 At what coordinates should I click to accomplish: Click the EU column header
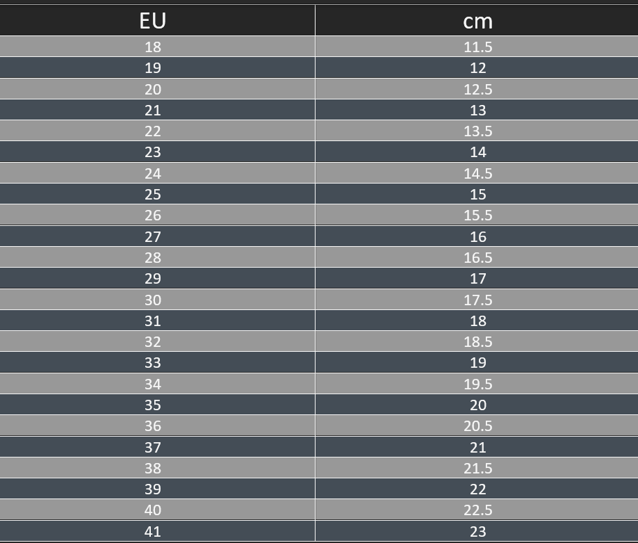(x=153, y=21)
